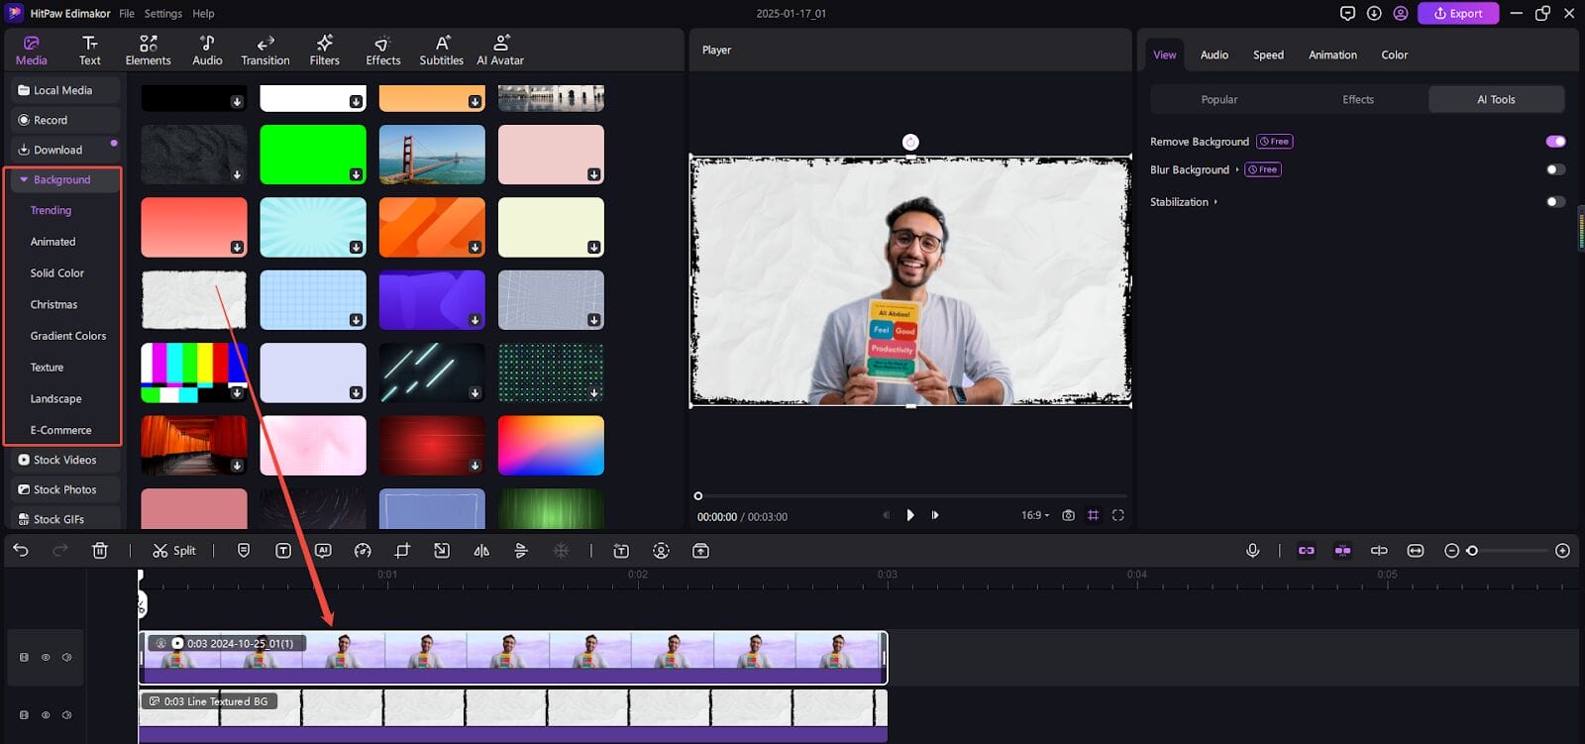Screen dimensions: 1585x744
Task: Open the Settings menu
Action: click(163, 14)
